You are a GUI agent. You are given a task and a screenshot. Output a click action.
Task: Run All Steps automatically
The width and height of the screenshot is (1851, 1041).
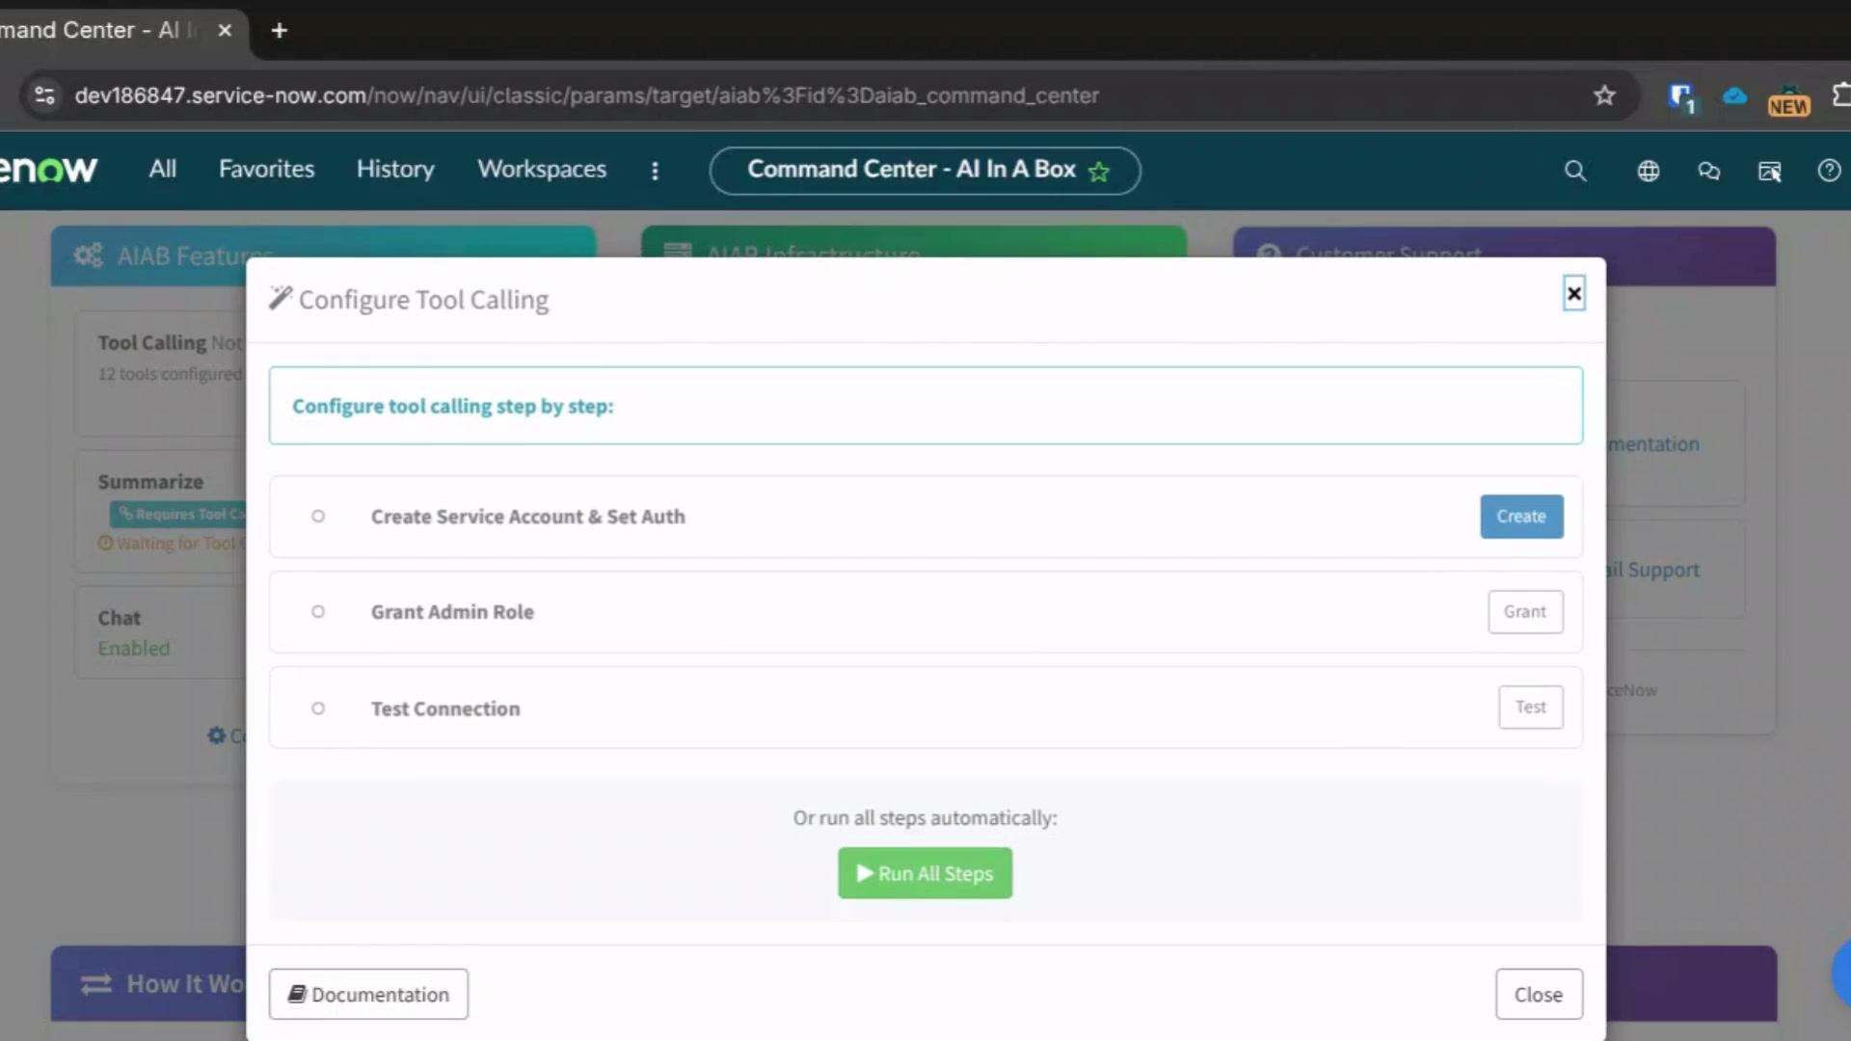coord(925,873)
